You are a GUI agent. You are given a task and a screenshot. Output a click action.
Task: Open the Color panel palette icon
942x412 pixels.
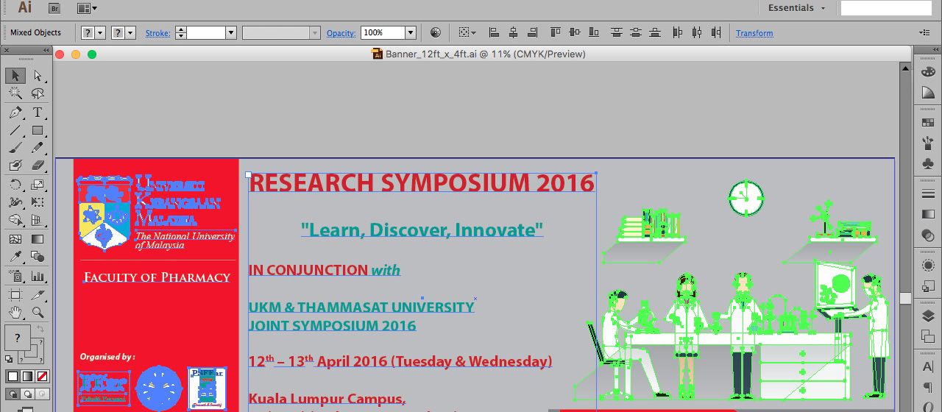[x=927, y=71]
